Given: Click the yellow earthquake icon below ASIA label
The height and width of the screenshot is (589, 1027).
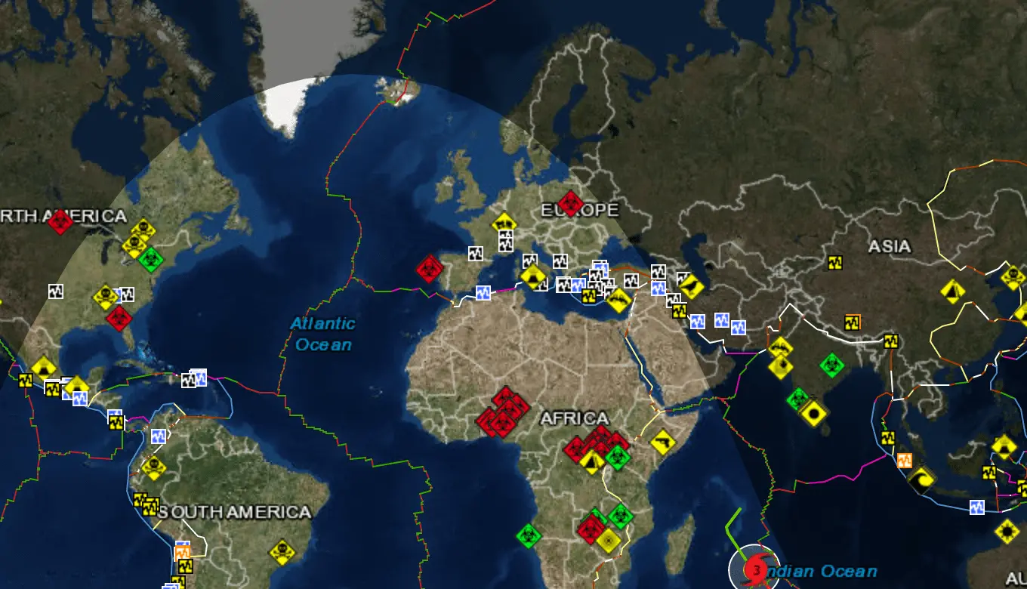Looking at the screenshot, I should coord(834,263).
